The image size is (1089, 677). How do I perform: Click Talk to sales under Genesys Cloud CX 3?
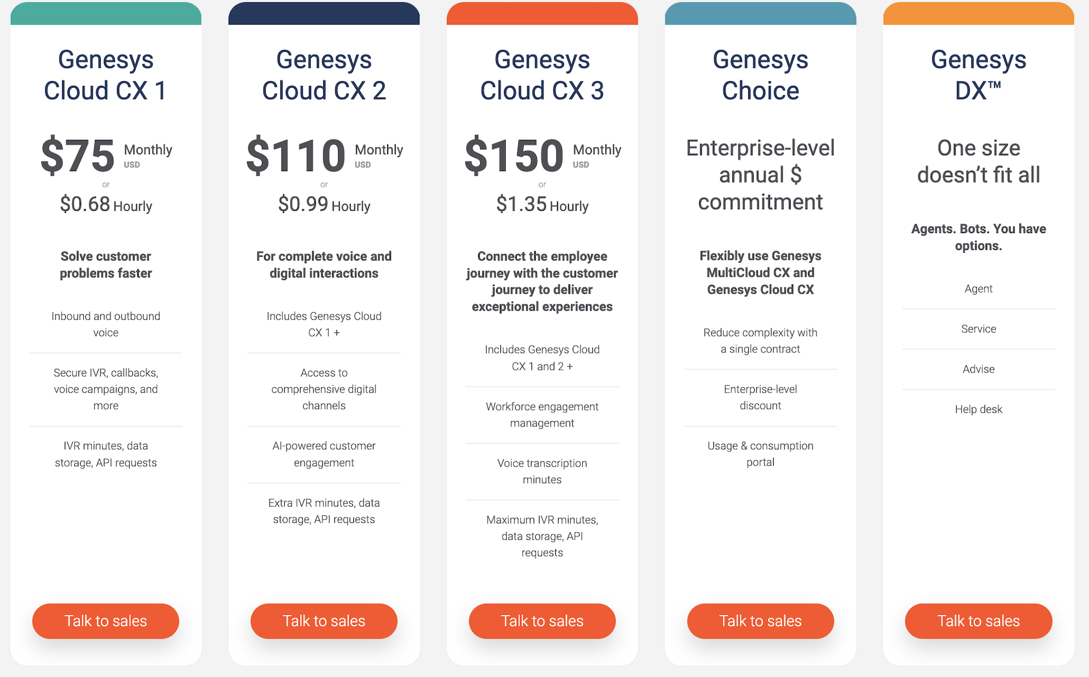(x=542, y=621)
